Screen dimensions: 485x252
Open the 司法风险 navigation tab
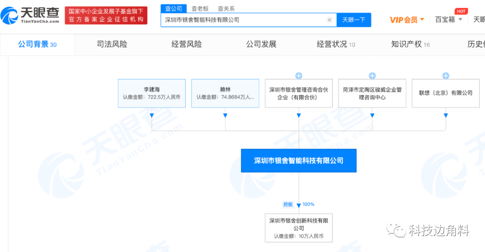pos(112,44)
